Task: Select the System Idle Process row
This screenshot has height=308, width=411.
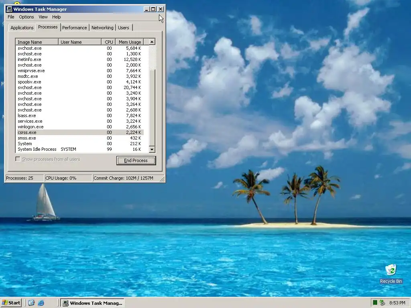Action: (x=80, y=149)
